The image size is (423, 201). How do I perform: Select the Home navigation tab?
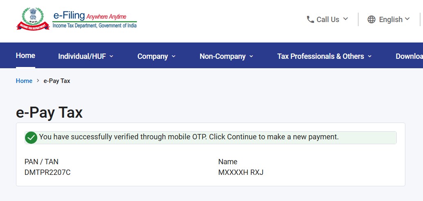[x=25, y=56]
